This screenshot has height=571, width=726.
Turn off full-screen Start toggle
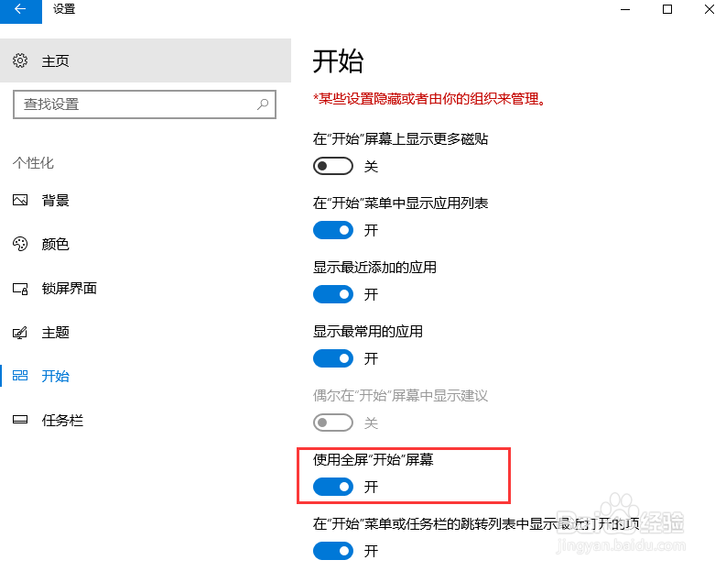pyautogui.click(x=332, y=487)
